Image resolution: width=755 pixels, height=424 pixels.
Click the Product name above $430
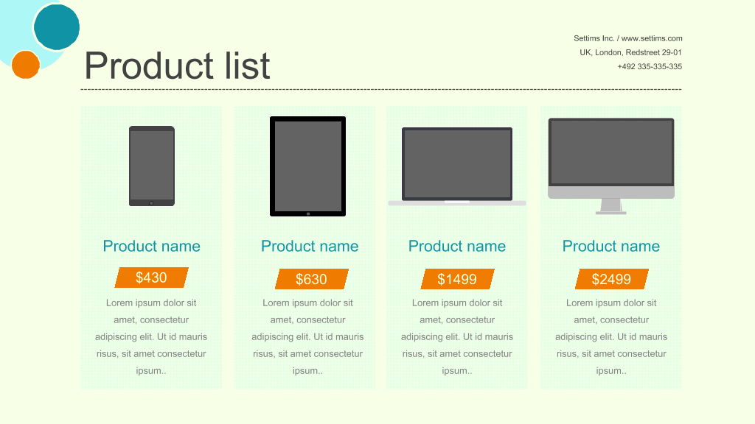[x=151, y=246]
